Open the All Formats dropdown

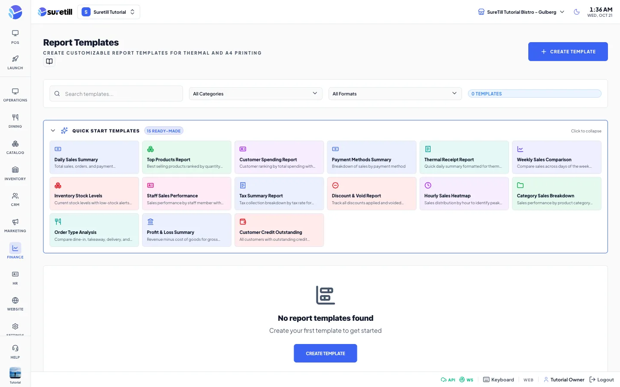(x=395, y=94)
